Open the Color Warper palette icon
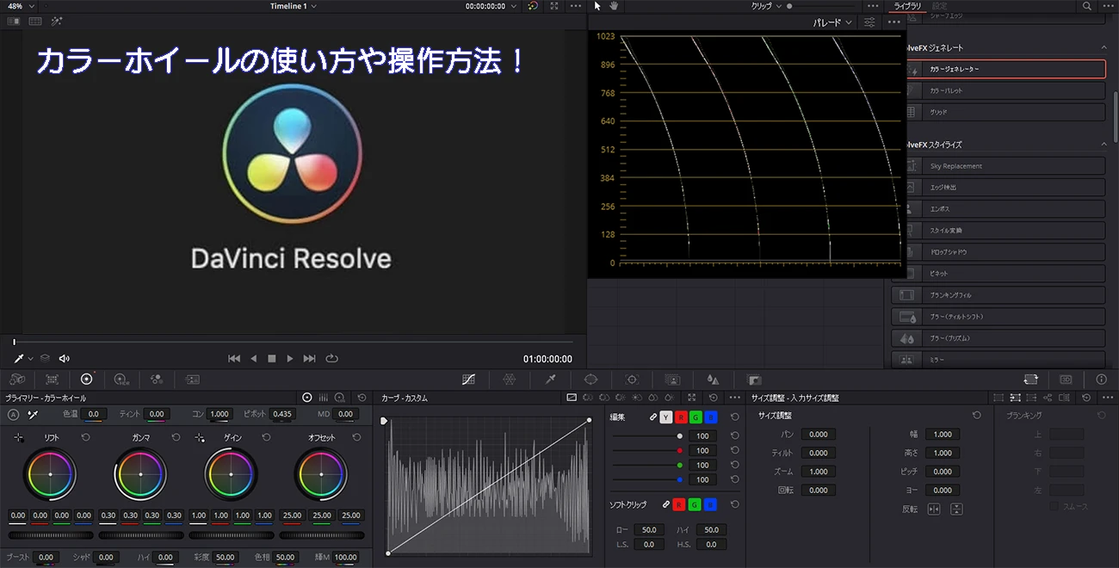This screenshot has height=568, width=1119. pyautogui.click(x=509, y=379)
